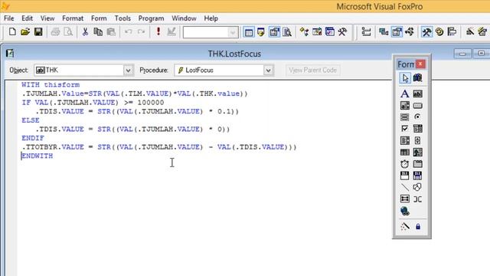Viewport: 490px width, 276px height.
Task: Select the Shape control icon
Action: [418, 187]
